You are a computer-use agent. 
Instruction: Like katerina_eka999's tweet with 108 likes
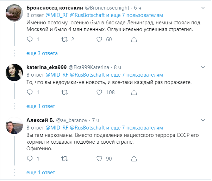[99, 92]
